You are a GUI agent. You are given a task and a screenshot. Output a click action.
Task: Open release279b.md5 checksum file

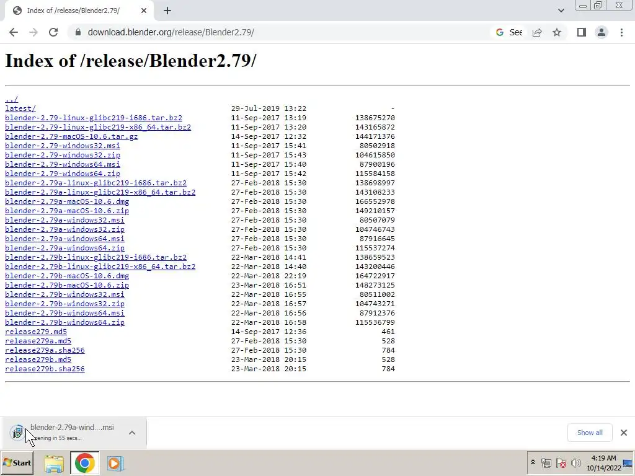click(38, 360)
